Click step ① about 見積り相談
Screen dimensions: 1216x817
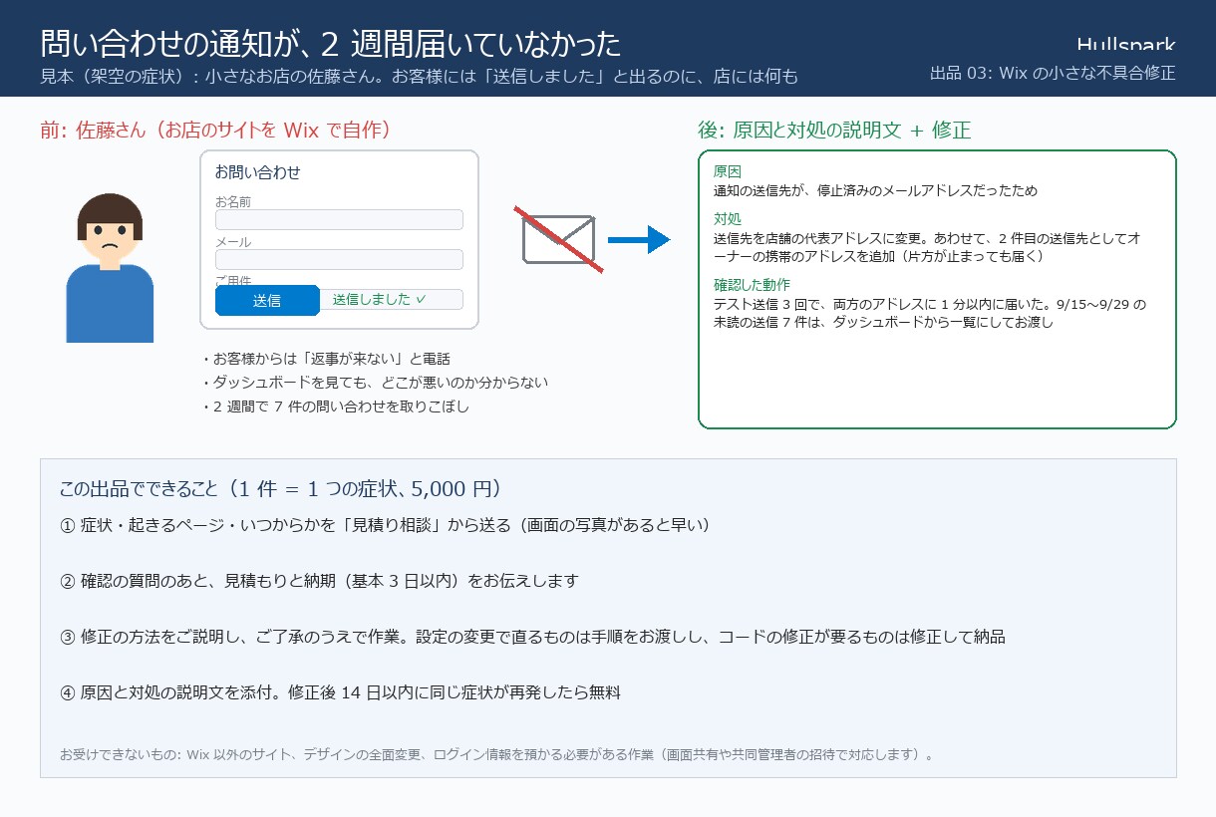click(x=385, y=525)
